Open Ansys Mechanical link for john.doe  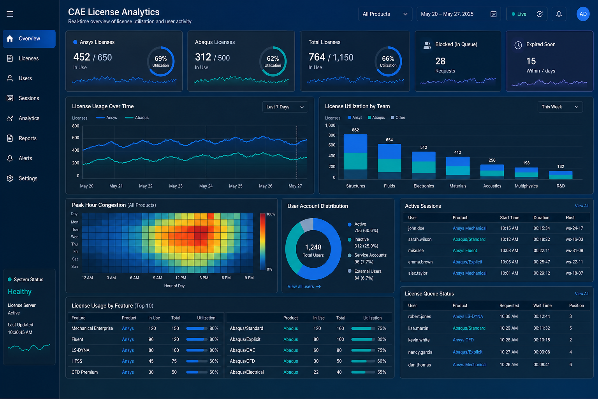coord(470,228)
